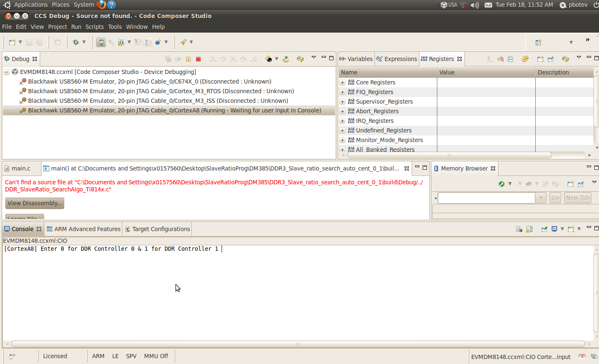Open Memory Browser address dropdown arrow
This screenshot has height=364, width=599.
coord(541,198)
